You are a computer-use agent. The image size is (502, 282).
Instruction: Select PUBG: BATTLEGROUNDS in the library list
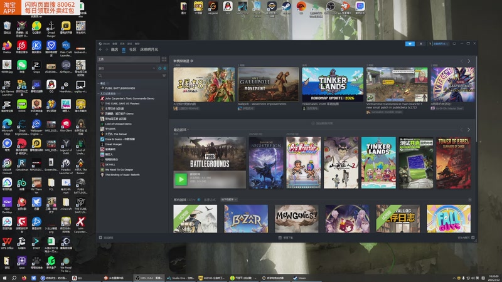[120, 88]
